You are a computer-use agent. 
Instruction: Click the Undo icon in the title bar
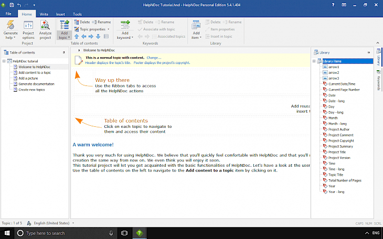tap(19, 5)
